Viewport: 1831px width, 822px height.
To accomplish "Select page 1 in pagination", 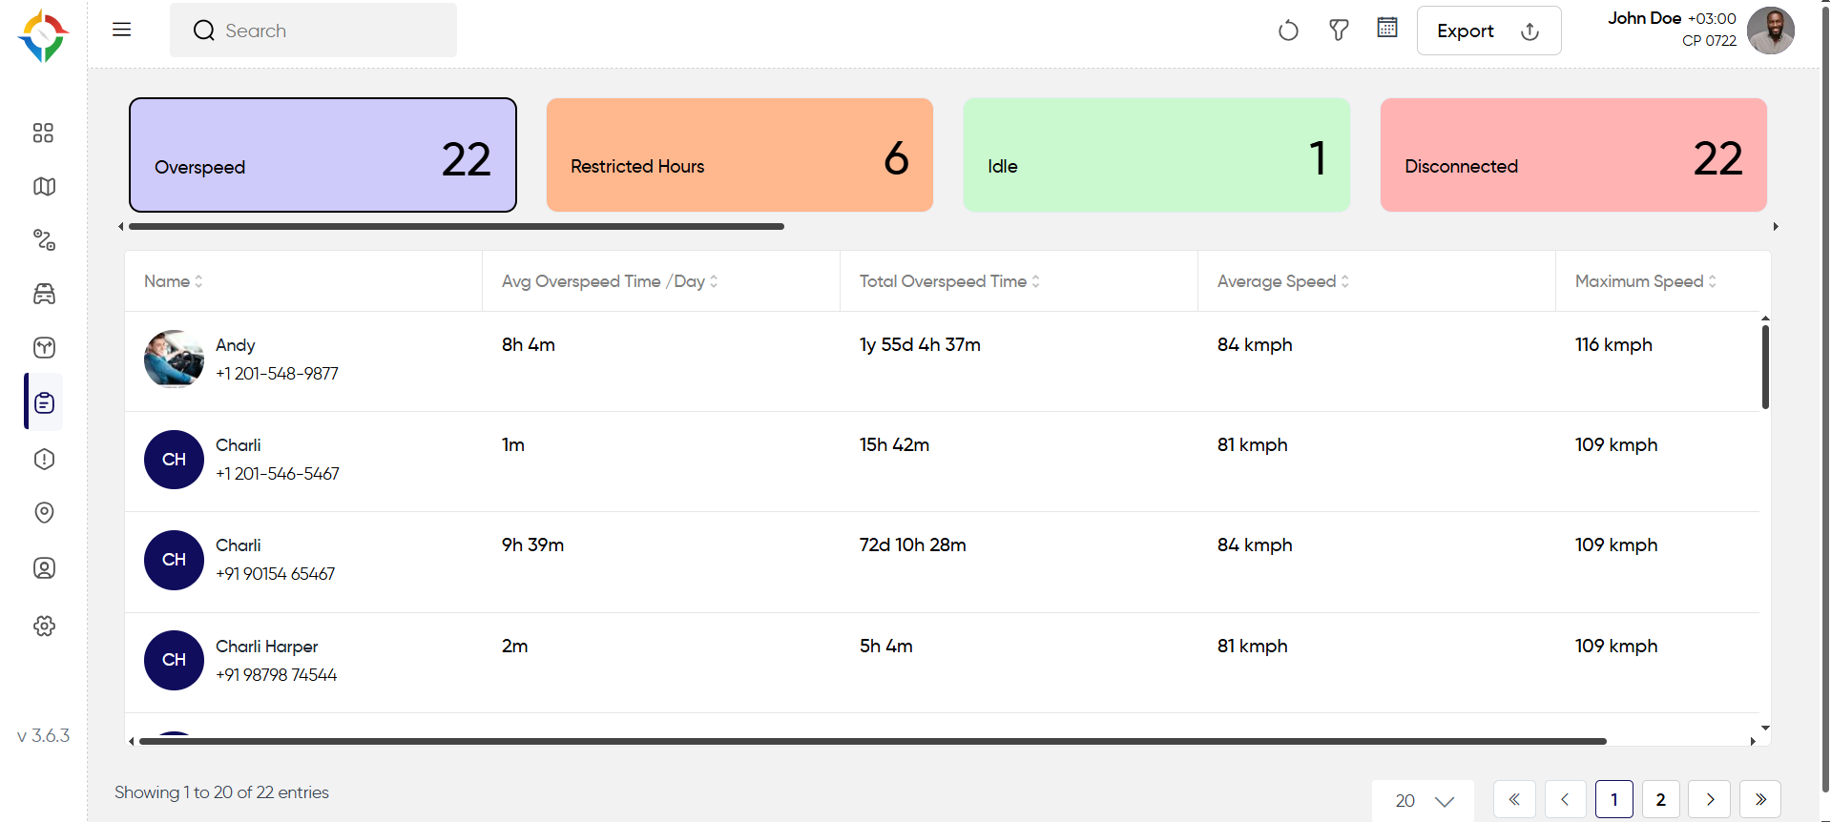I will [1614, 799].
